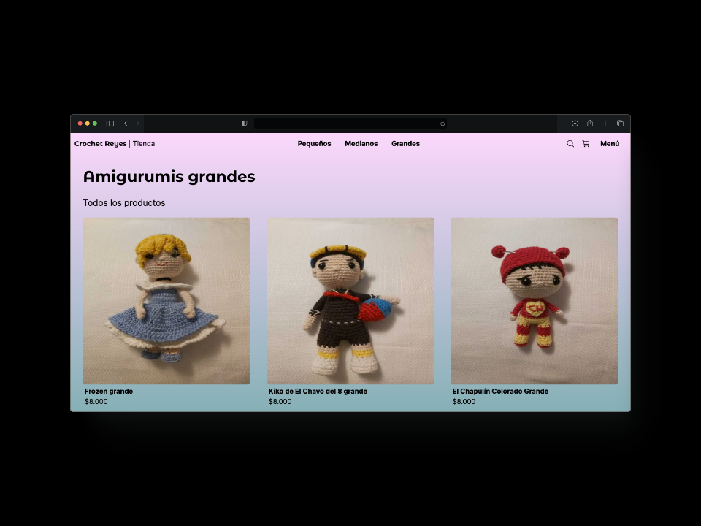Open a new tab with the plus icon
701x526 pixels.
point(605,123)
